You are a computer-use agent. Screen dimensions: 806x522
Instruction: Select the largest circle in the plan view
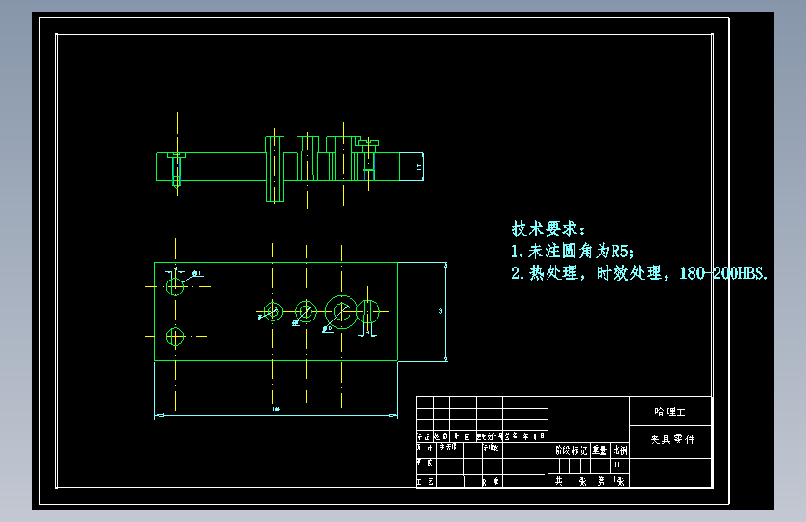[341, 311]
